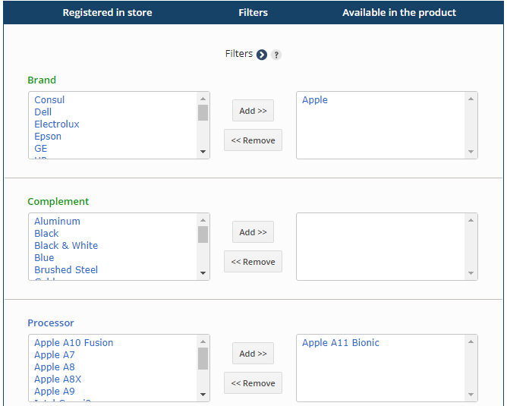Select Black in Complement list
Screen dimensions: 507x406
click(x=46, y=234)
